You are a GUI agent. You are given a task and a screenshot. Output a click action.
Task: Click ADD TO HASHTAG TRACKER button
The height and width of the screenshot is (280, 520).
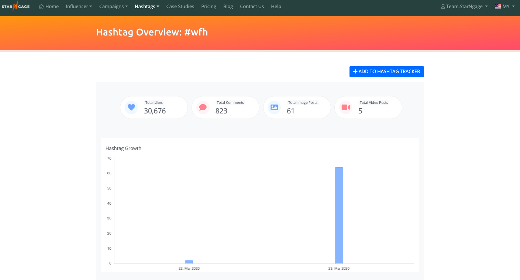pos(387,72)
